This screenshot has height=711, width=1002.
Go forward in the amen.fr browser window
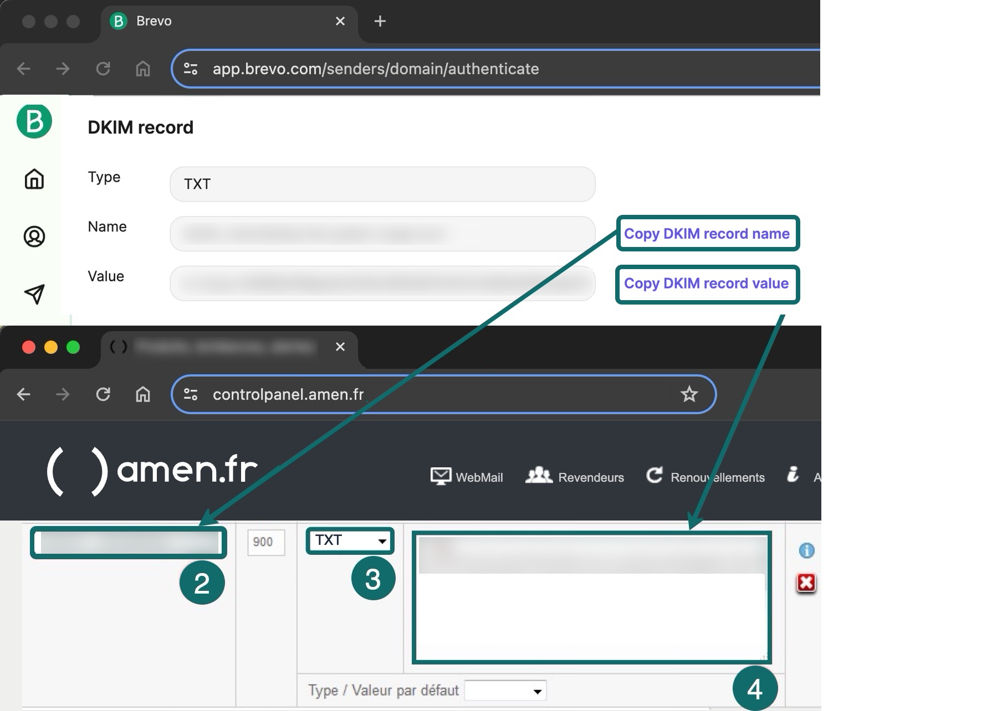pos(63,394)
